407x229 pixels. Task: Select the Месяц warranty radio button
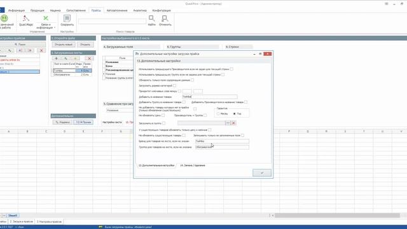pyautogui.click(x=218, y=114)
